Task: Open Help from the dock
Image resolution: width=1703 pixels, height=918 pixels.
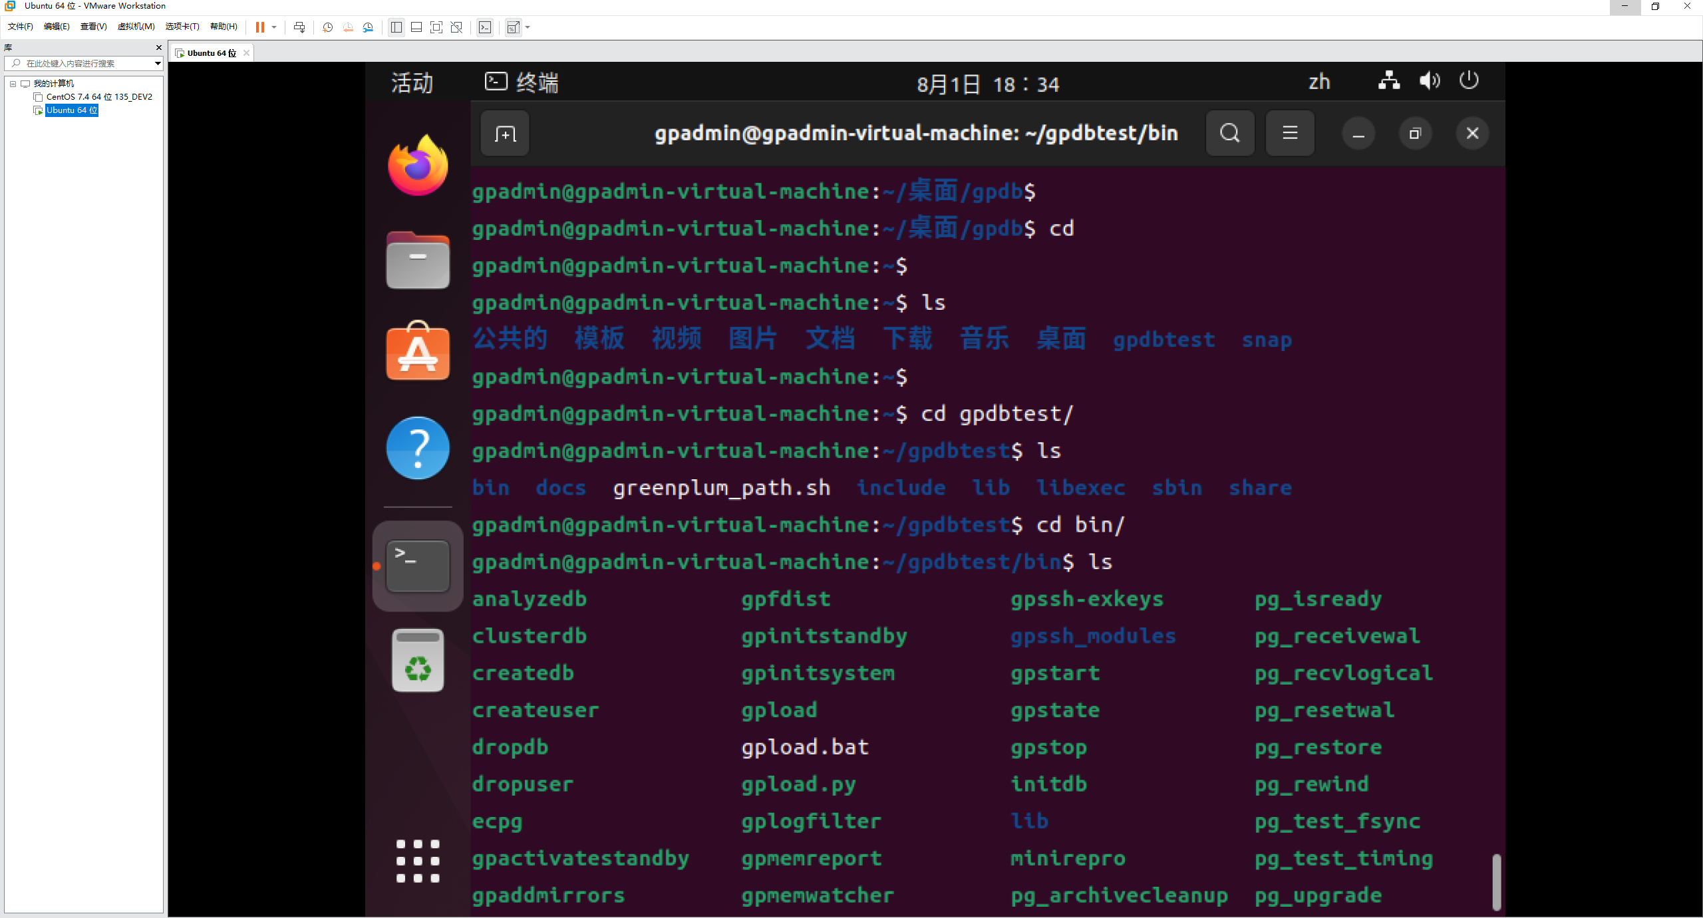Action: tap(418, 448)
